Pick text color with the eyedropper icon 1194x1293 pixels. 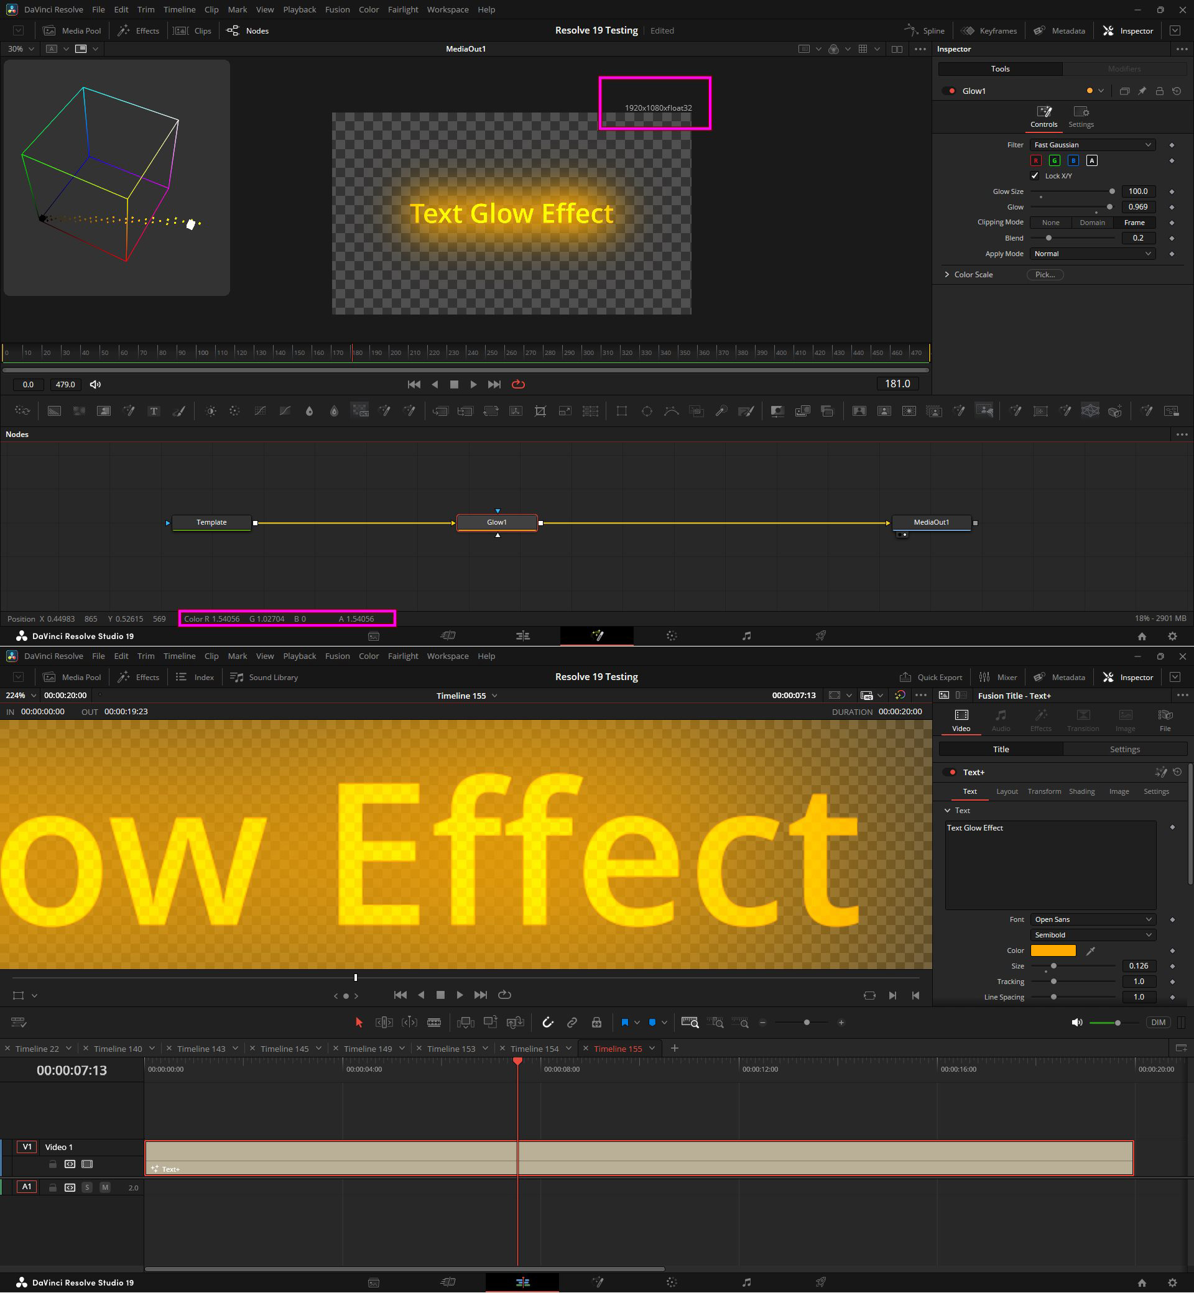pyautogui.click(x=1091, y=950)
